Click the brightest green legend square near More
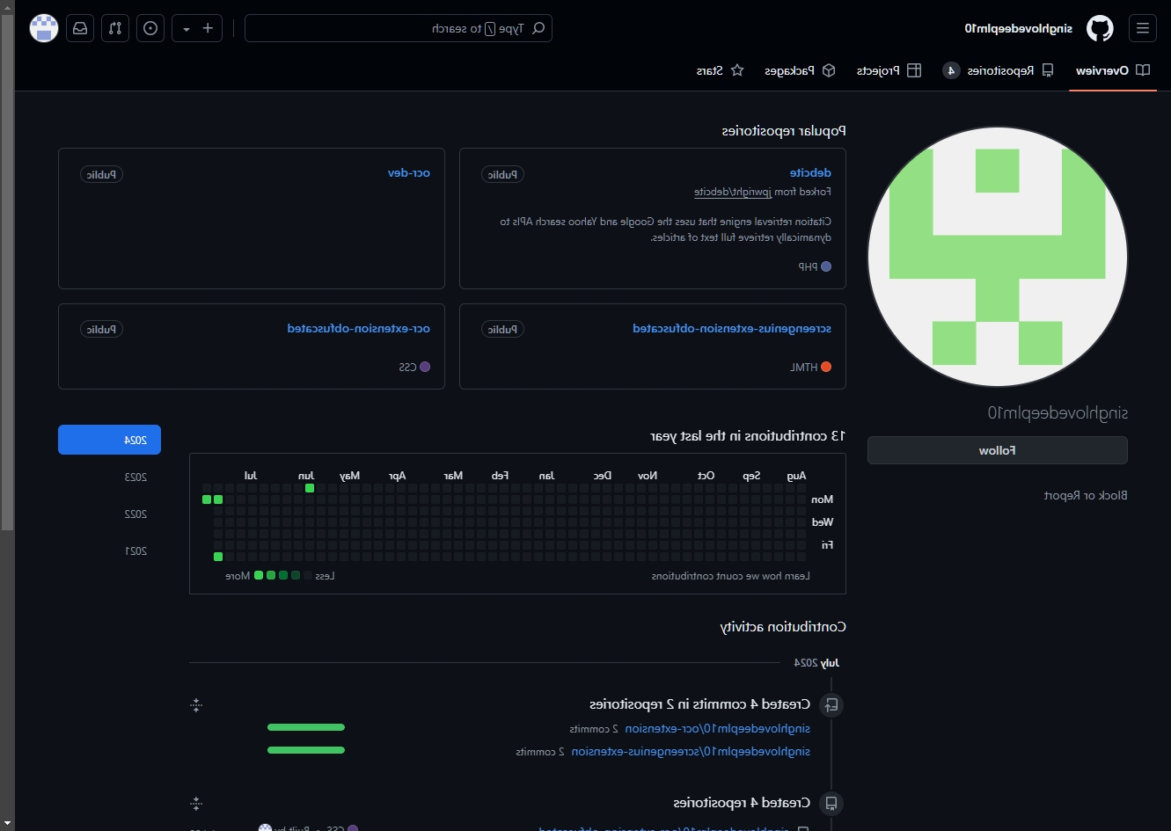1171x831 pixels. [259, 575]
